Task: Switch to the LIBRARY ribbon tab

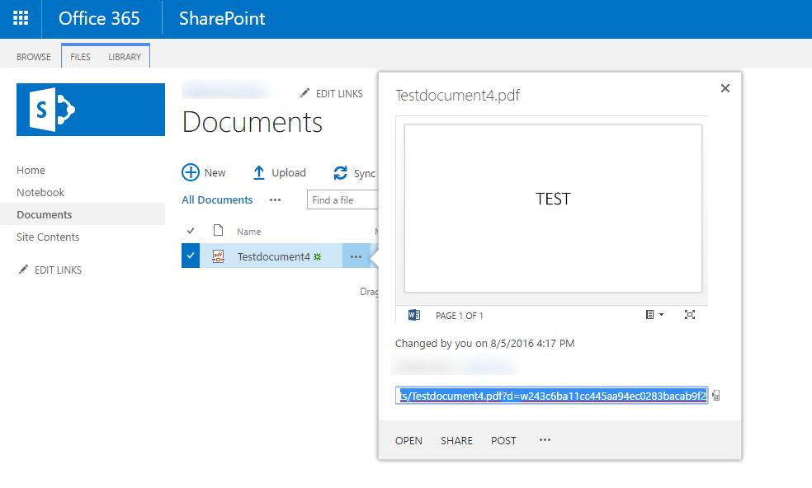Action: (x=125, y=57)
